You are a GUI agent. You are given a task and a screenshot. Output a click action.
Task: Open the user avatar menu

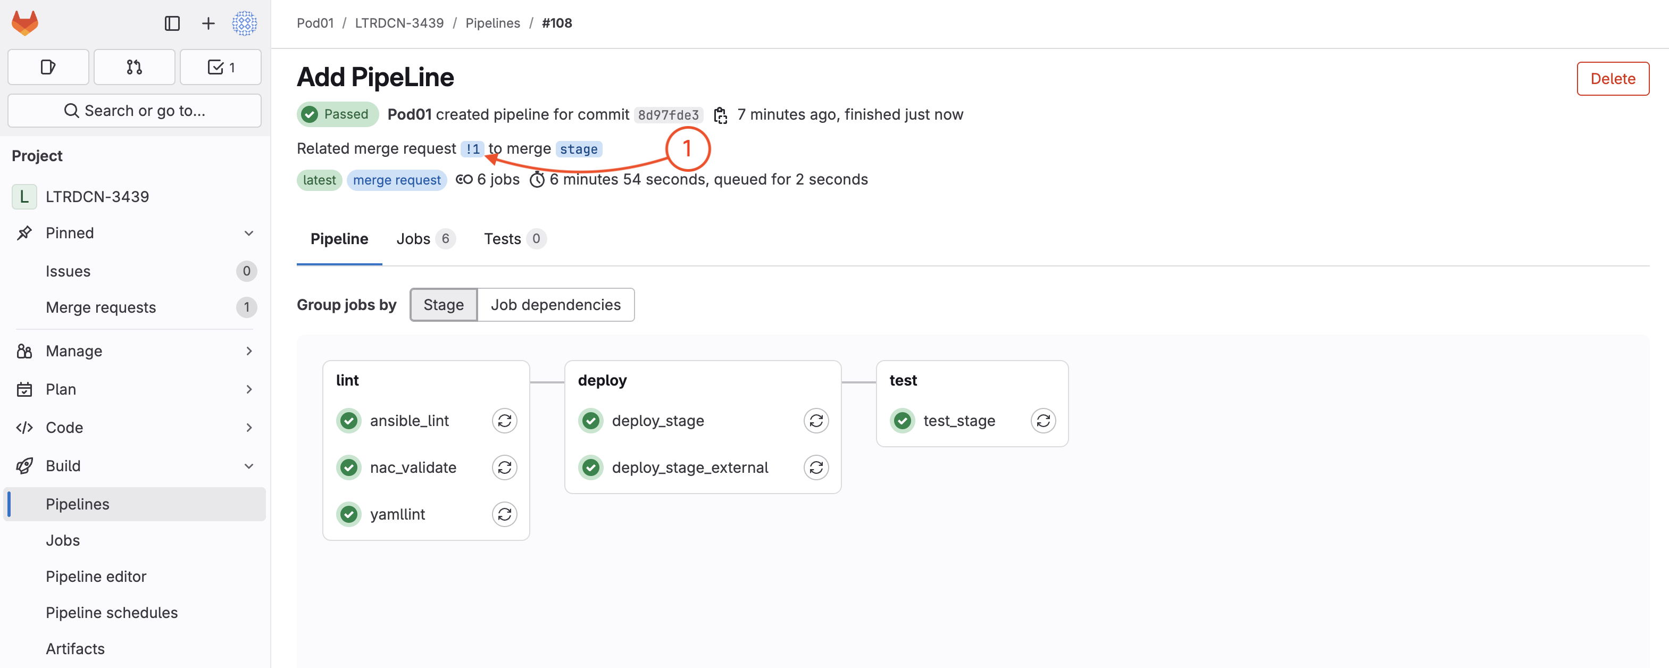(x=244, y=23)
